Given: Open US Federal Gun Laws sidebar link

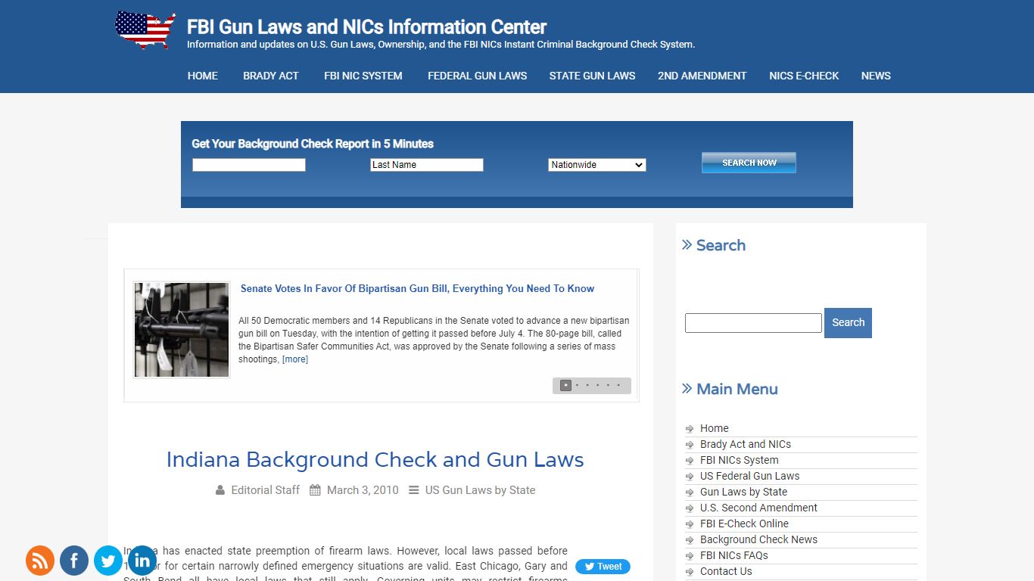Looking at the screenshot, I should (x=749, y=476).
